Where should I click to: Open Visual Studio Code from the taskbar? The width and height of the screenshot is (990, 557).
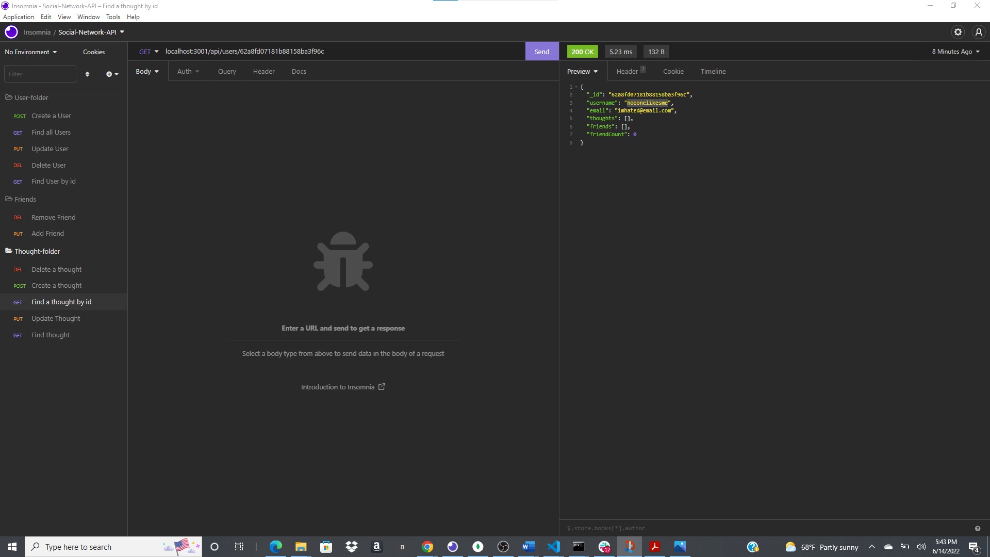pyautogui.click(x=554, y=547)
